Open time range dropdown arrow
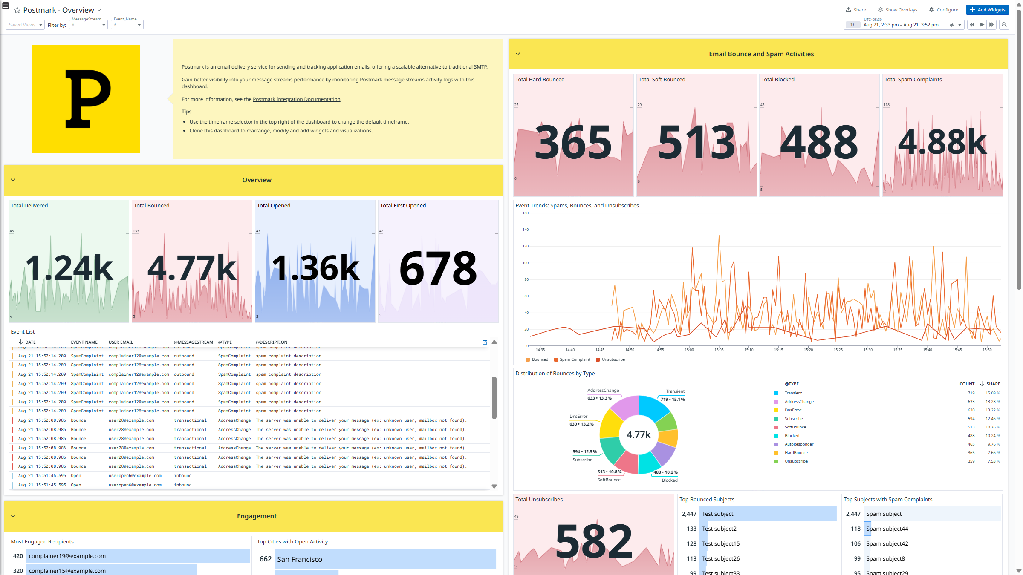1023x575 pixels. tap(959, 25)
